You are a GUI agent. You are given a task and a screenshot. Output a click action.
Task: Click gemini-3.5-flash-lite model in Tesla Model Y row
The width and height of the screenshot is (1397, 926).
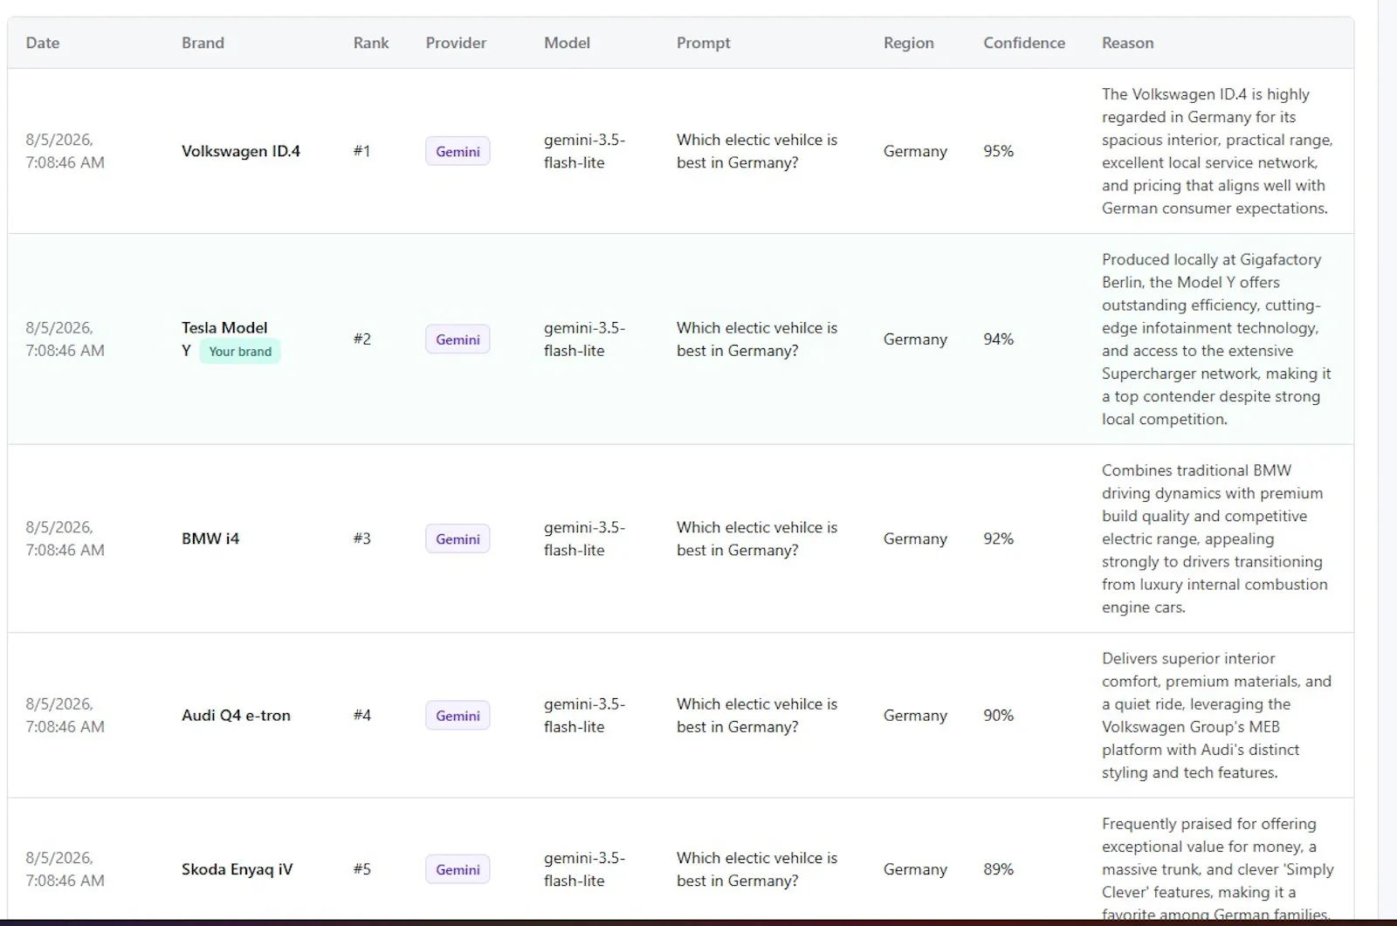584,339
